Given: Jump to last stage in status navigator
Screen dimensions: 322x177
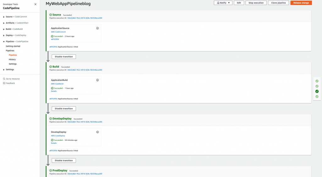Looking at the screenshot, I should (x=317, y=97).
